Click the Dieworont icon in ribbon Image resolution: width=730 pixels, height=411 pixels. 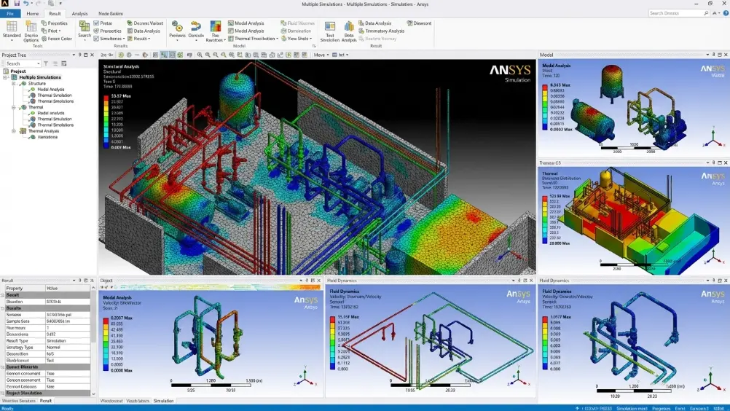click(x=409, y=23)
